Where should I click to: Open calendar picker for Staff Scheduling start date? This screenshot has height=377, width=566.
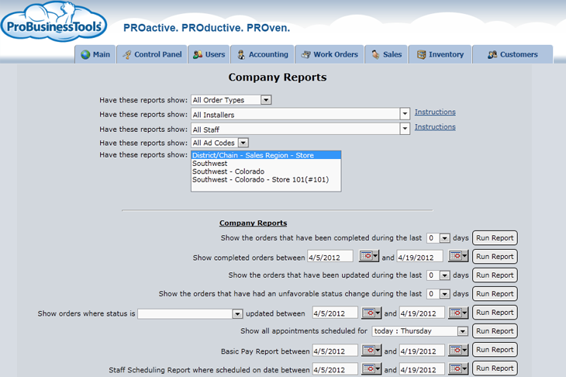[372, 369]
